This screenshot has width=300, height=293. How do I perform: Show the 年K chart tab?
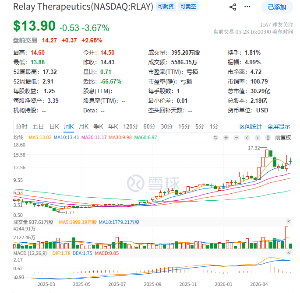click(x=113, y=126)
